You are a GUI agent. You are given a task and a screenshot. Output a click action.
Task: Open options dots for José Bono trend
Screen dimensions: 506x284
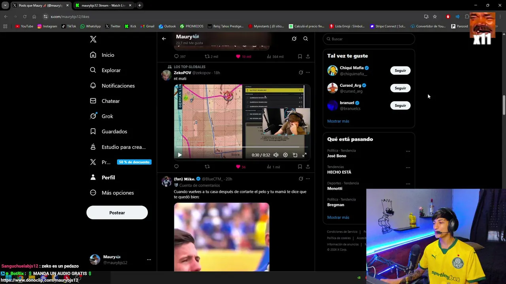click(x=408, y=151)
